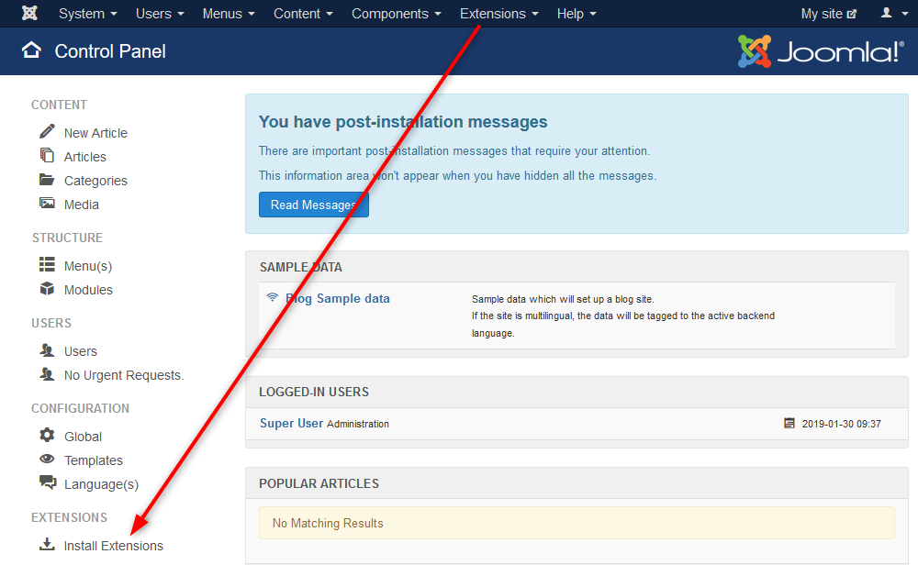Click the Menu(s) list icon

[x=47, y=265]
